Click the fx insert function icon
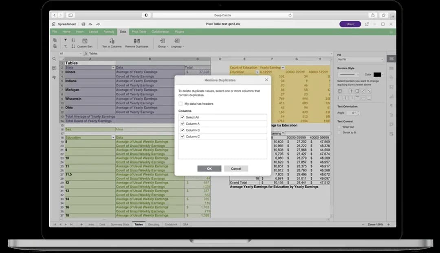 pos(86,53)
